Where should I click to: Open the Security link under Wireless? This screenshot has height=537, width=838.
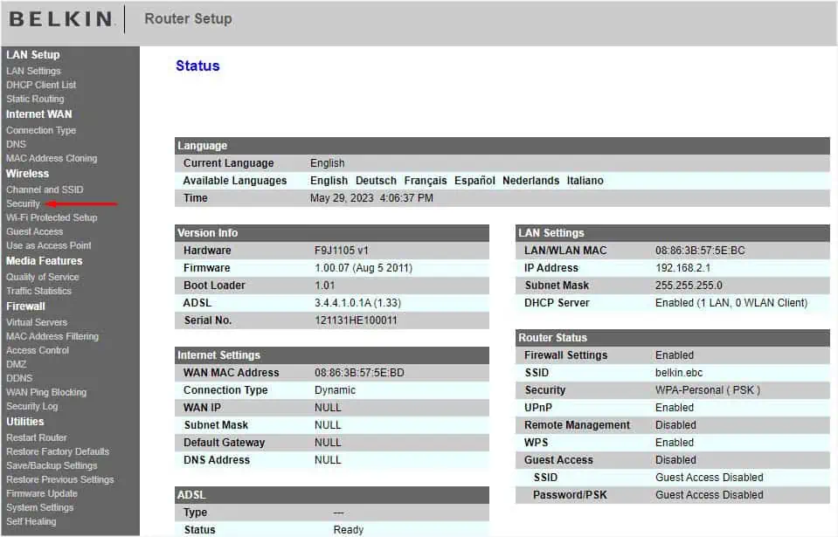pos(23,203)
